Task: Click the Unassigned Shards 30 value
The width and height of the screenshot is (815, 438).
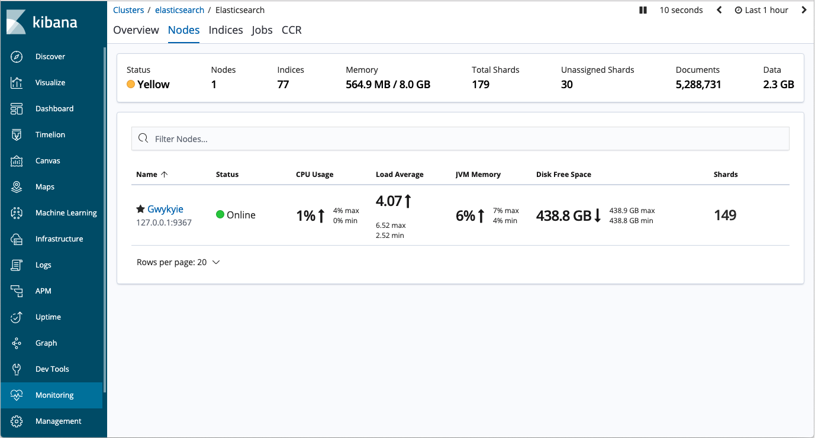Action: pos(567,85)
